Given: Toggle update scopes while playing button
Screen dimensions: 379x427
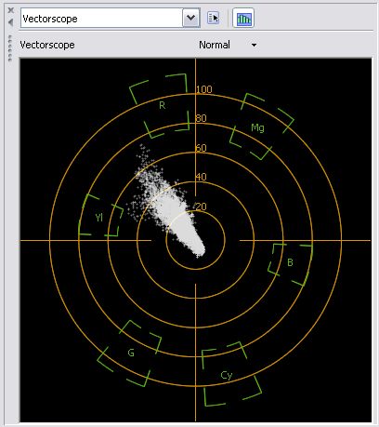Looking at the screenshot, I should tap(243, 19).
